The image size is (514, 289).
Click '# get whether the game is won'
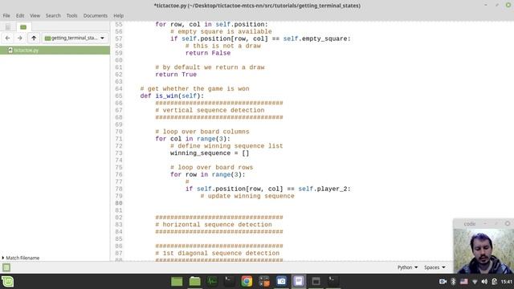[x=194, y=89]
